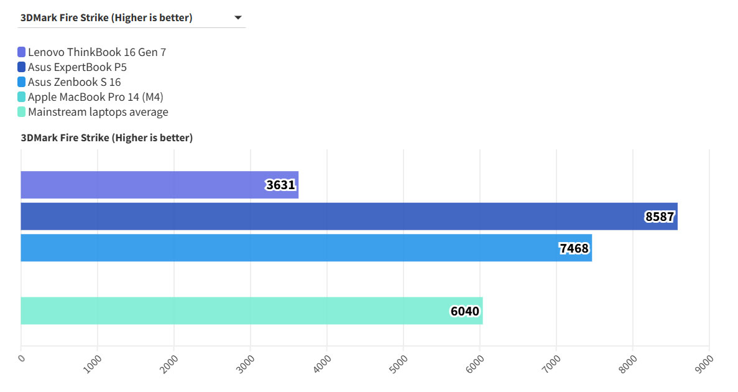Toggle the Mainstream laptops average legend swatch
Screen dimensions: 738x392
tap(22, 112)
